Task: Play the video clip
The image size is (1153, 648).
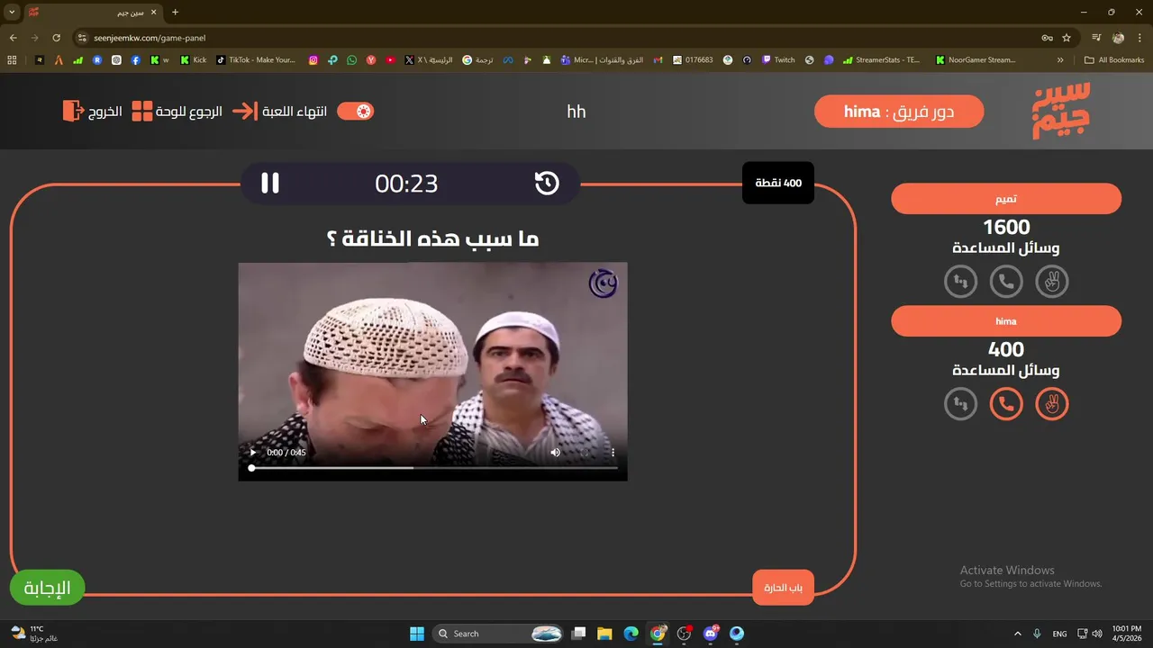Action: click(252, 453)
